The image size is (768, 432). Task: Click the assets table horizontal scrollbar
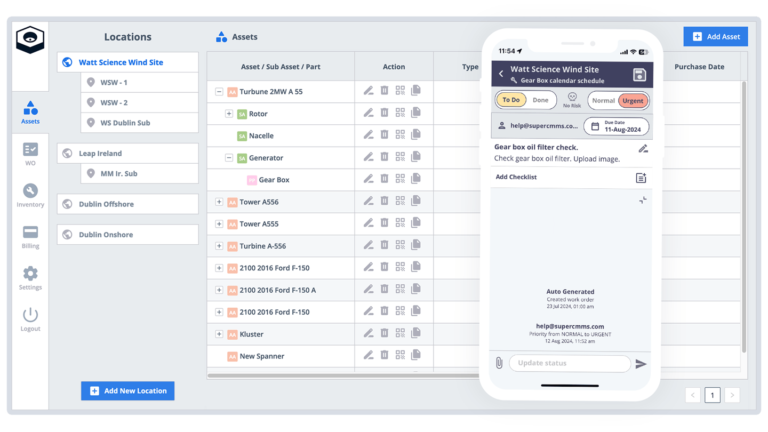344,375
